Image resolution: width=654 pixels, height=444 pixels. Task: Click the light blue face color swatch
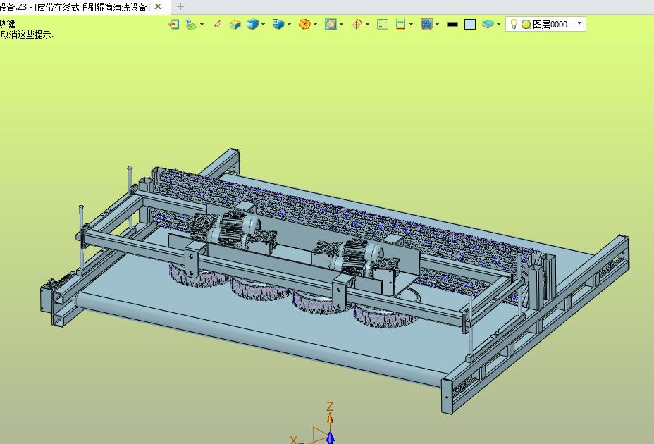pyautogui.click(x=470, y=25)
